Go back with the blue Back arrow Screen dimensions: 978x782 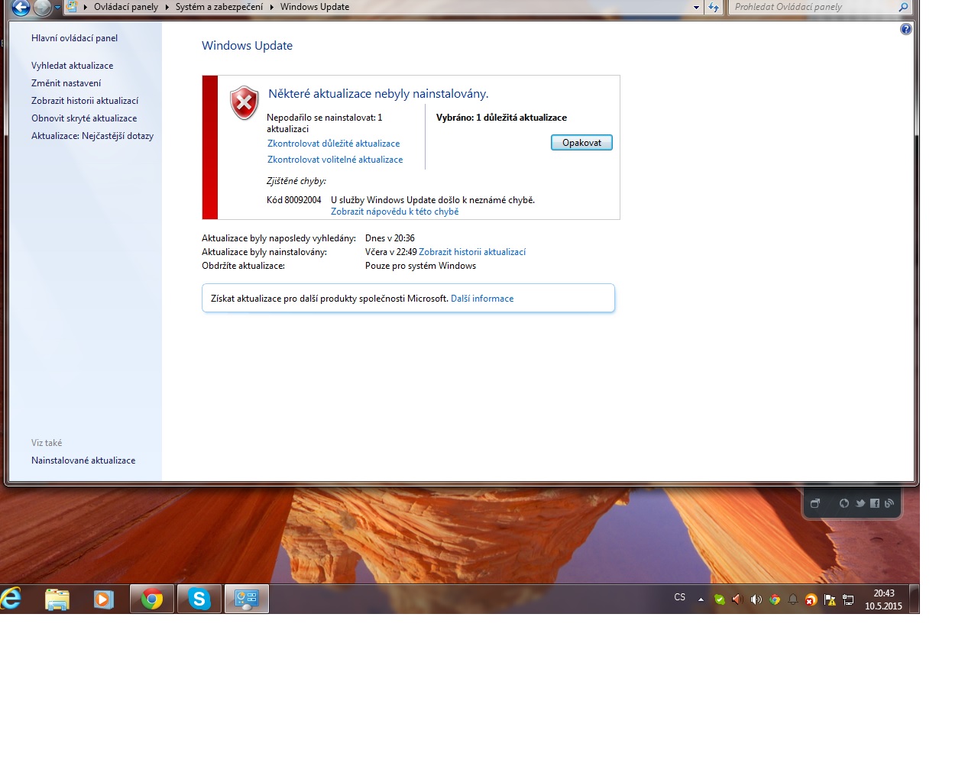pos(21,8)
